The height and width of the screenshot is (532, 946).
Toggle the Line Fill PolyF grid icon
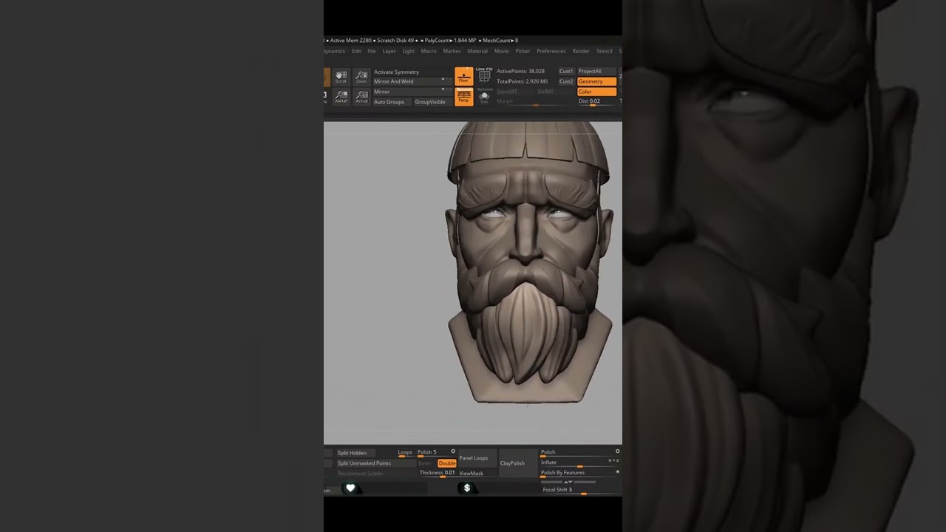[x=484, y=75]
